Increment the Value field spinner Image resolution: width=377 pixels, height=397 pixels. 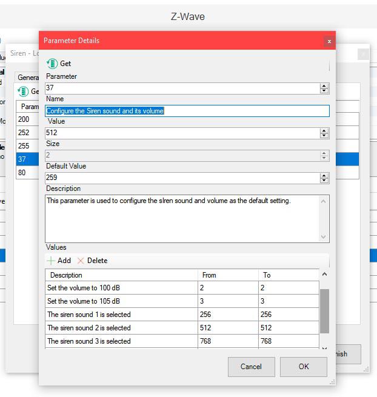[x=324, y=130]
